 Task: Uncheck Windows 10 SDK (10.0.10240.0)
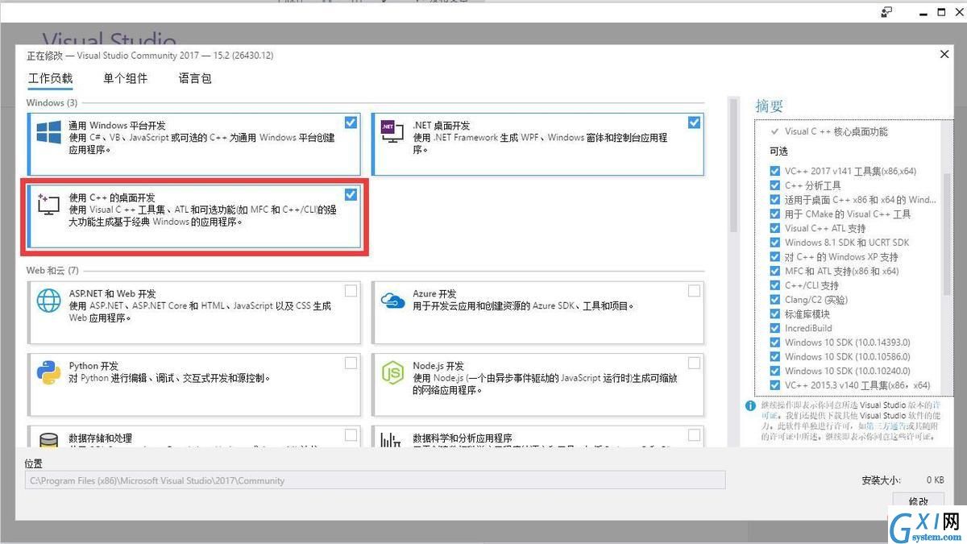pyautogui.click(x=775, y=372)
